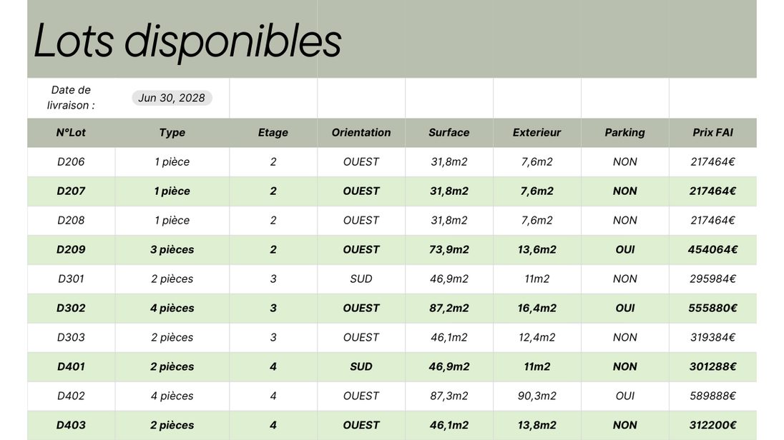Click the "4 pièces" type of lot D302
This screenshot has height=440, width=784.
(172, 309)
